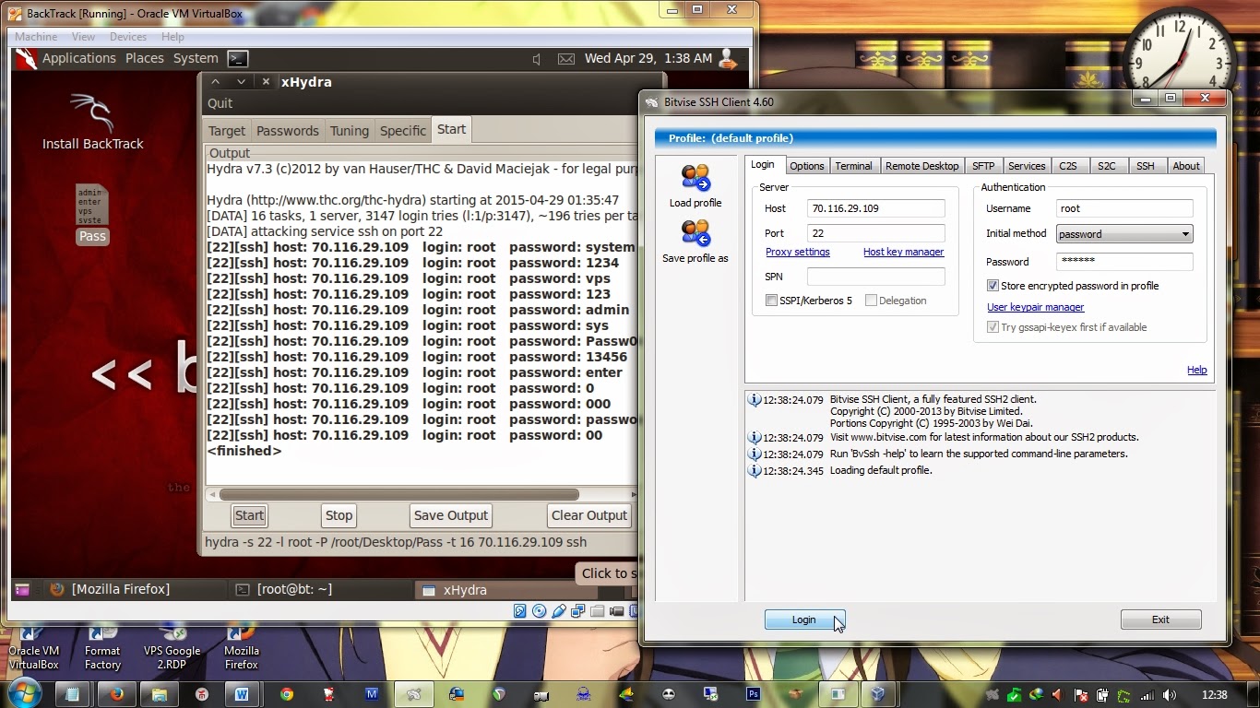Click the VirtualBox optical disc status icon
Screen dimensions: 1260x708
click(x=540, y=610)
